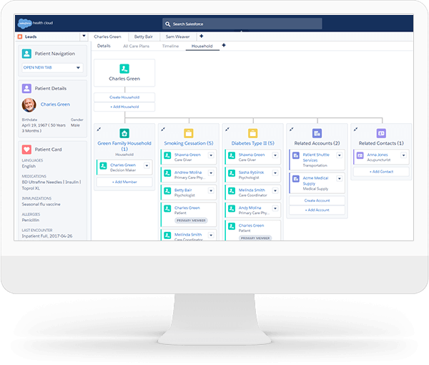
Task: Collapse the Green Family Household card
Action: click(x=99, y=129)
